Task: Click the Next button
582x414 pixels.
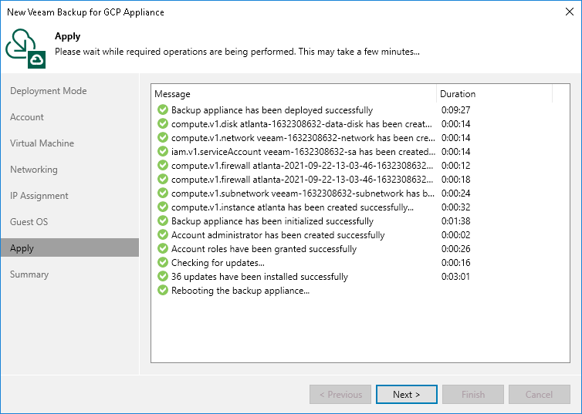Action: [x=407, y=395]
